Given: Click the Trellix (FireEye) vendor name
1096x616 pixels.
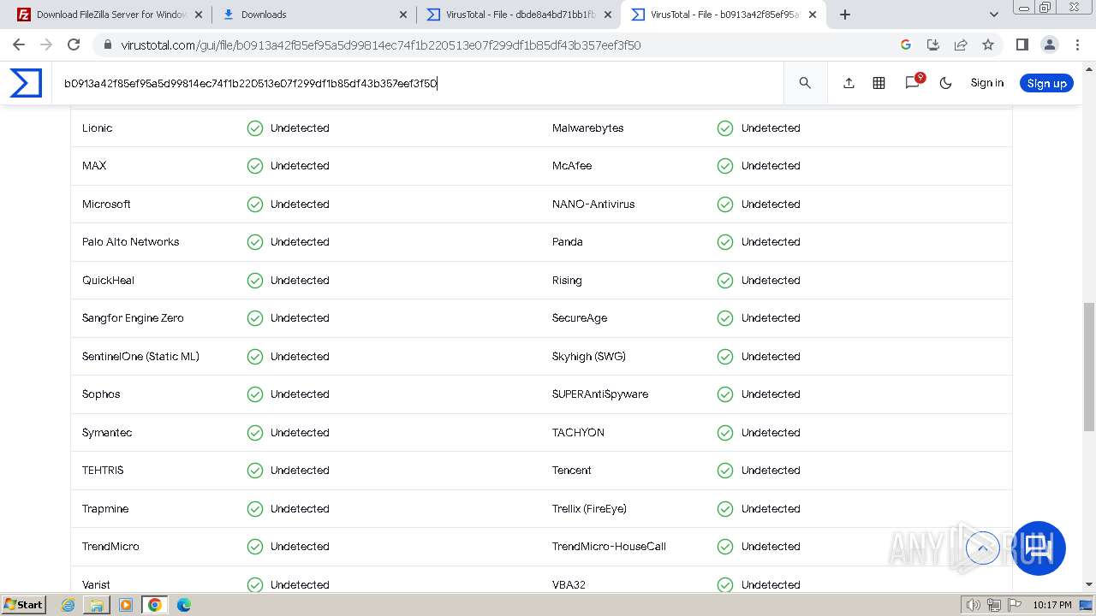Looking at the screenshot, I should pos(589,509).
